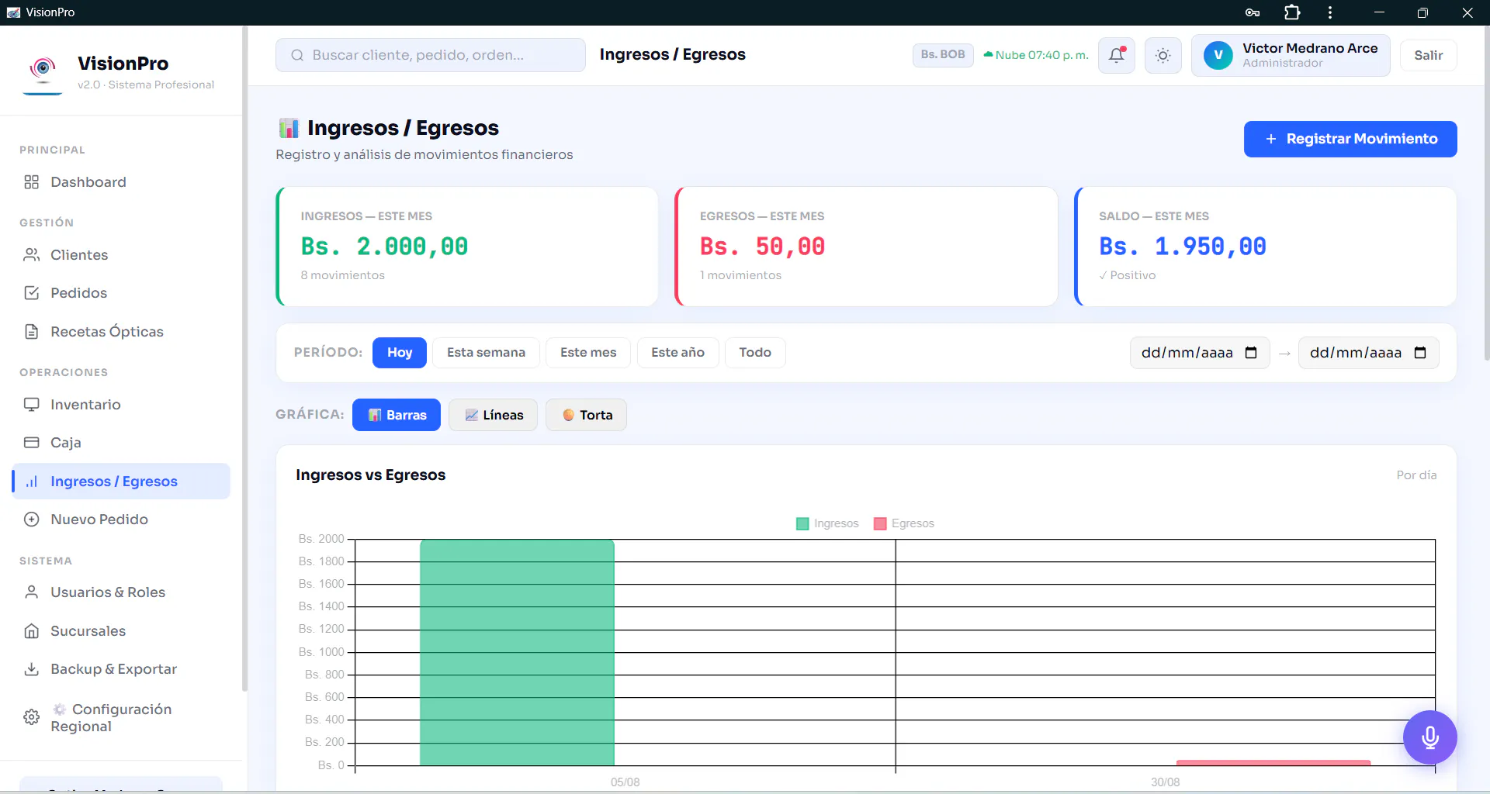Click the Inventario monitor icon

tap(31, 405)
